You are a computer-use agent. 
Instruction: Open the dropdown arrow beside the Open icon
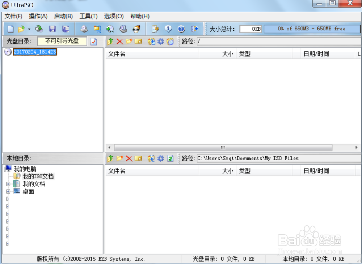[29, 29]
